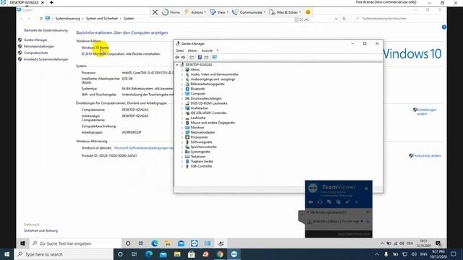The width and height of the screenshot is (463, 260).
Task: Open Remoteeinstellungen link in sidebar
Action: pos(39,46)
